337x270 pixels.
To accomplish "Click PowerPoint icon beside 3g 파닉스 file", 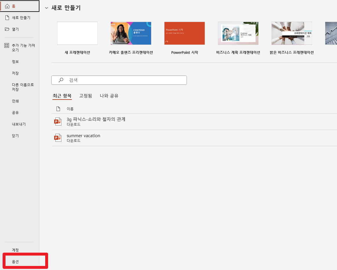I will tap(58, 122).
